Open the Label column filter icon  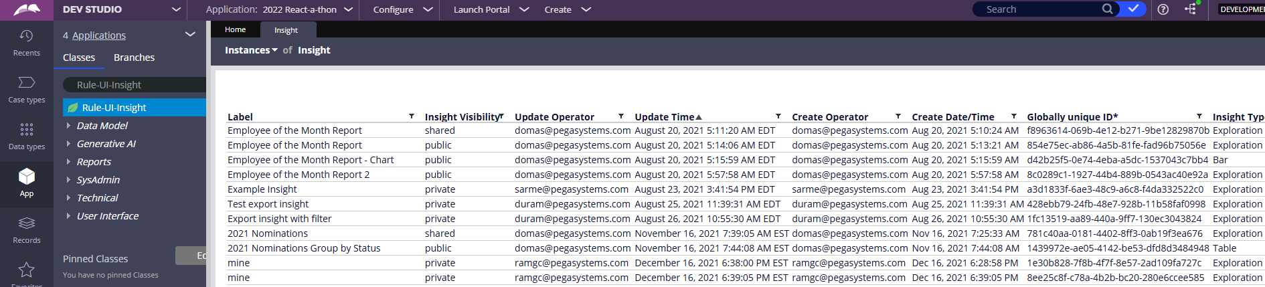[412, 116]
